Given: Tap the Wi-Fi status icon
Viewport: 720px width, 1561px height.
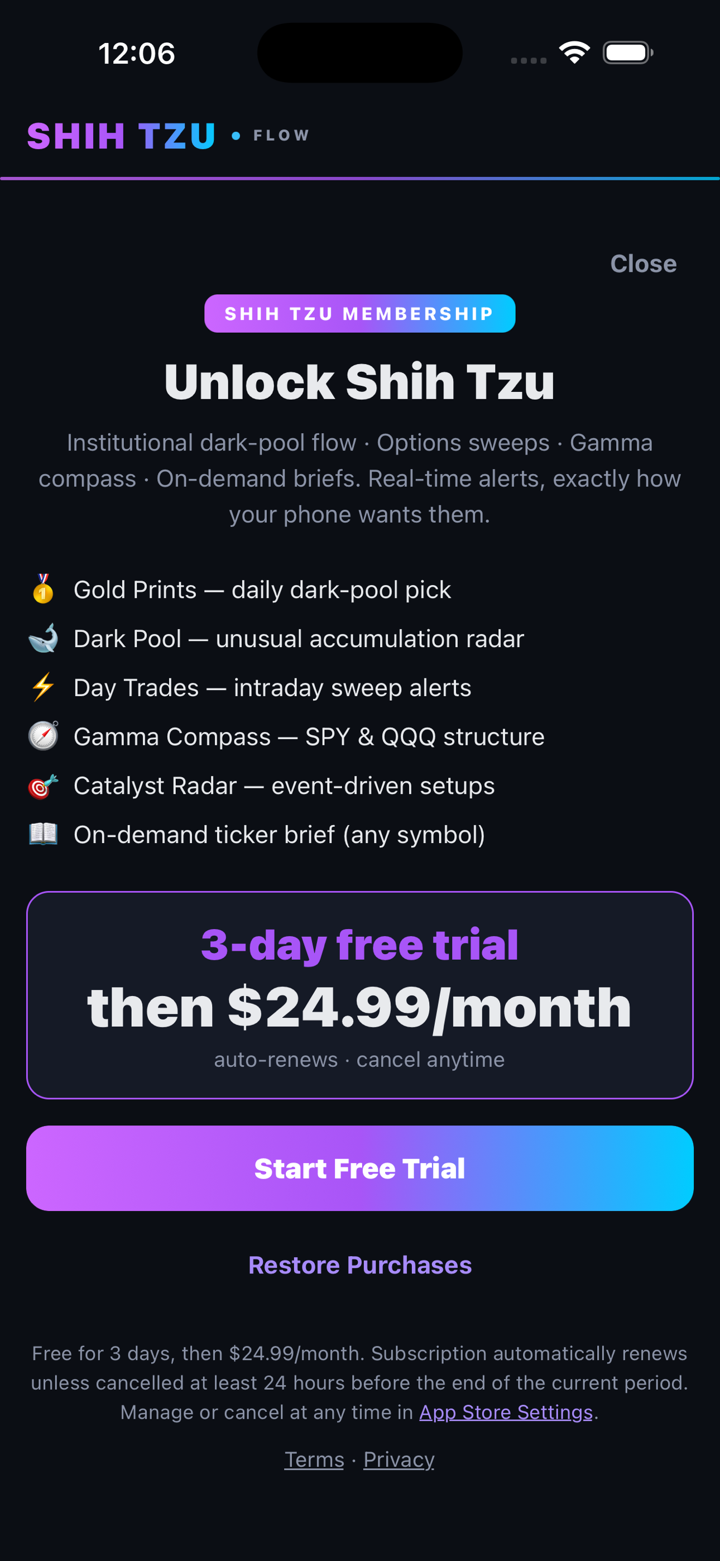Looking at the screenshot, I should click(x=574, y=52).
